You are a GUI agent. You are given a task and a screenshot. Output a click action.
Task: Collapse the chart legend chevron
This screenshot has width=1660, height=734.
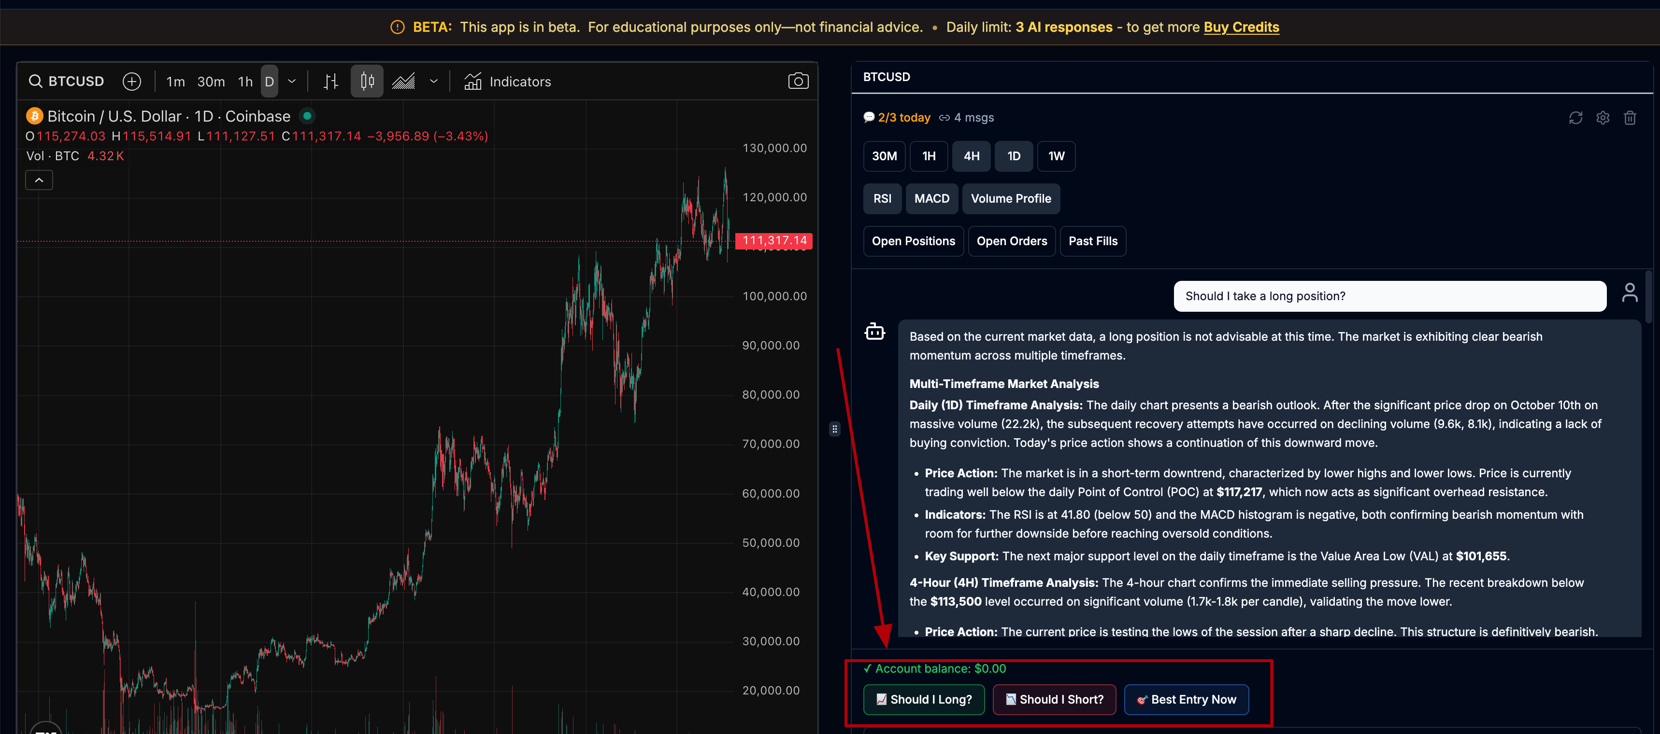[x=39, y=180]
